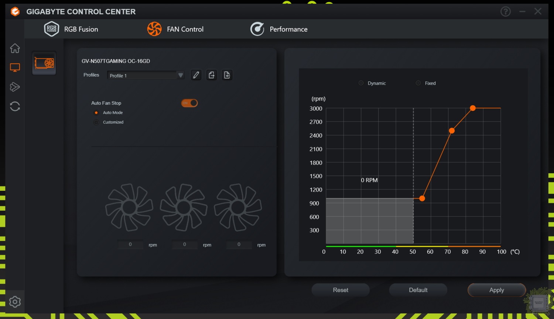Click the second fan rpm value field
Screen dimensions: 554x319
pos(185,245)
